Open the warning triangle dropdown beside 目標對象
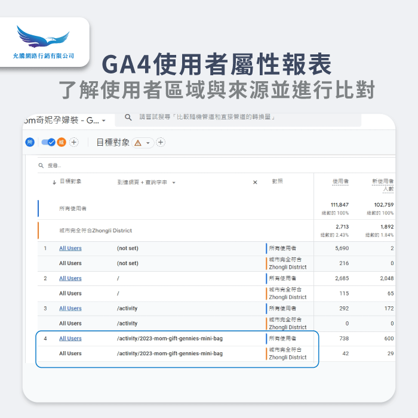 pos(142,143)
